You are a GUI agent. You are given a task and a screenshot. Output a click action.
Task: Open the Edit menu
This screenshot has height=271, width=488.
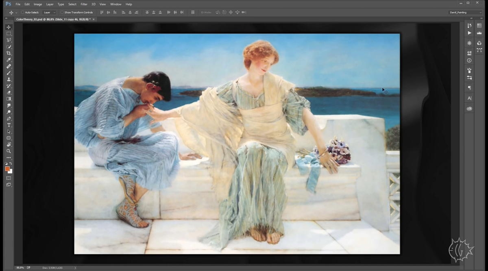pos(27,4)
